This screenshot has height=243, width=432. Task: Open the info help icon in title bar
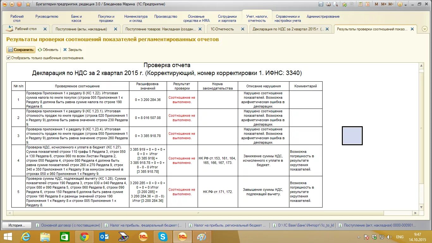[x=400, y=4]
